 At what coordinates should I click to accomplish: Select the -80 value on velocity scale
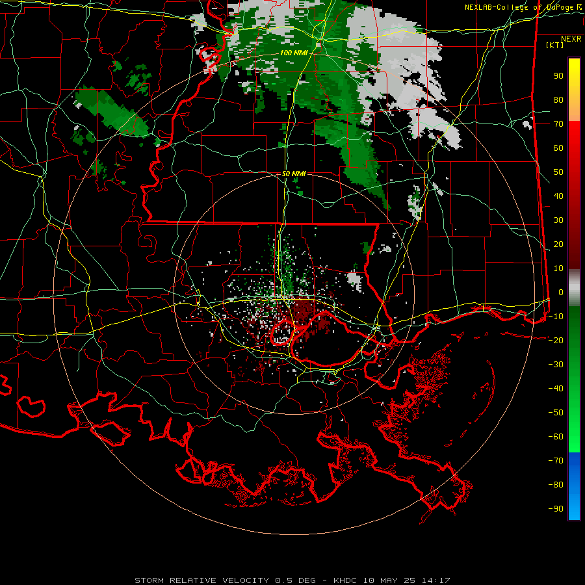pos(556,485)
